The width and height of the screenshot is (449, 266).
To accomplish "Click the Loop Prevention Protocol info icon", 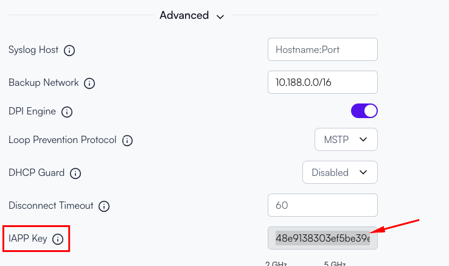I will pyautogui.click(x=127, y=141).
